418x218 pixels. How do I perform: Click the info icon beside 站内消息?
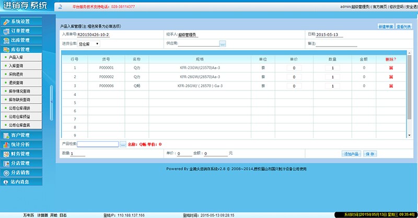coord(6,182)
